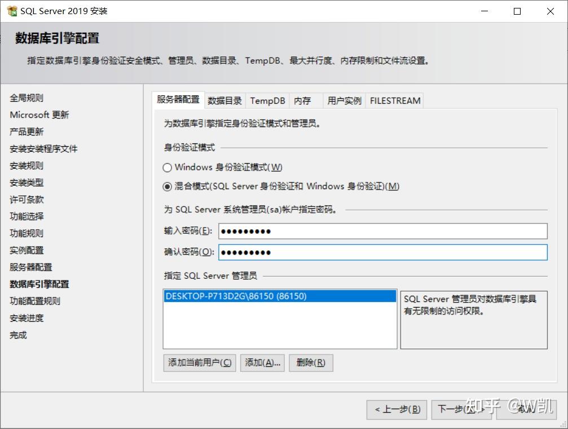This screenshot has width=568, height=429.
Task: Click 添加当前用户 button
Action: [200, 363]
